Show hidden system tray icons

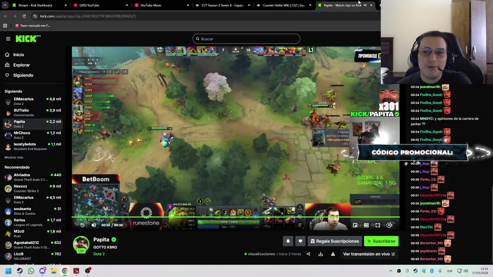pyautogui.click(x=391, y=271)
